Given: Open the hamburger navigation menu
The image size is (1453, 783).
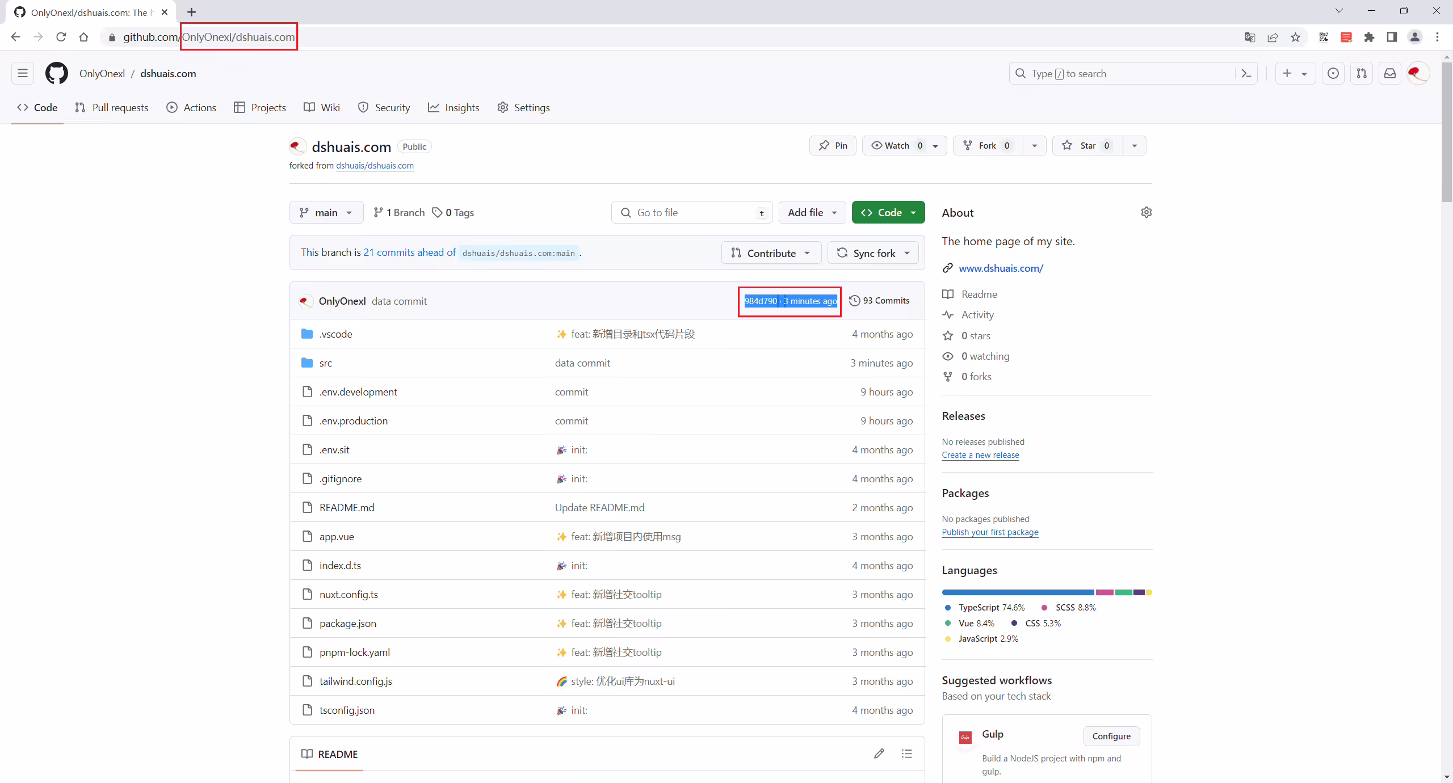Looking at the screenshot, I should pos(23,73).
